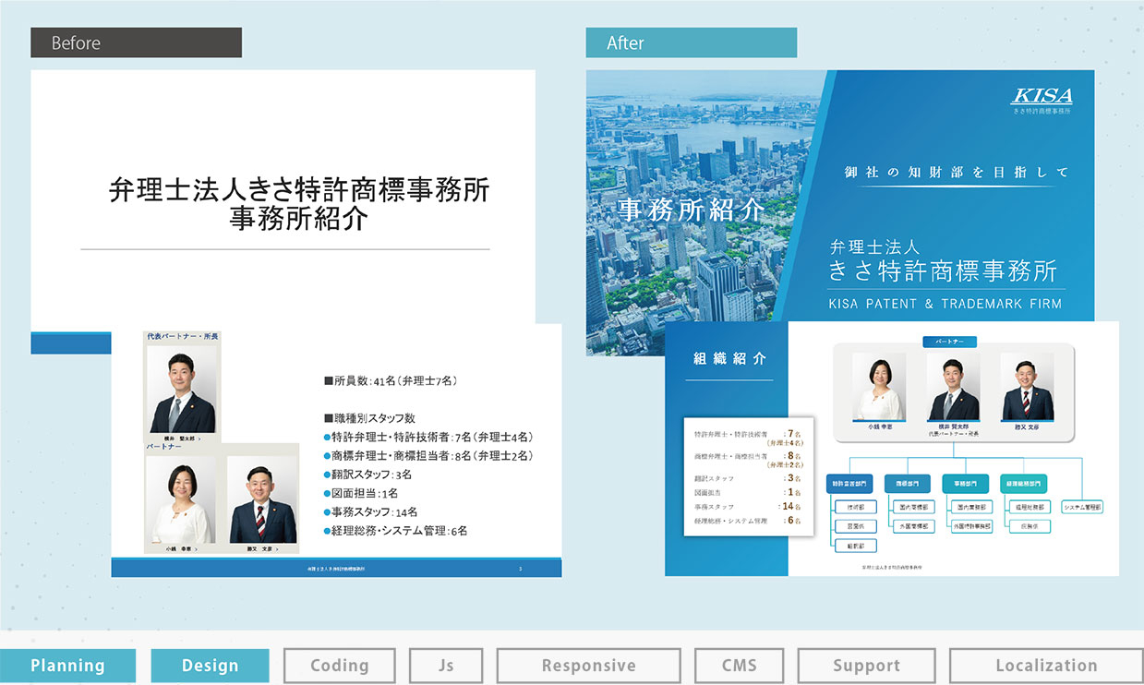Image resolution: width=1144 pixels, height=685 pixels.
Task: Open the Before tab label
Action: tap(136, 42)
